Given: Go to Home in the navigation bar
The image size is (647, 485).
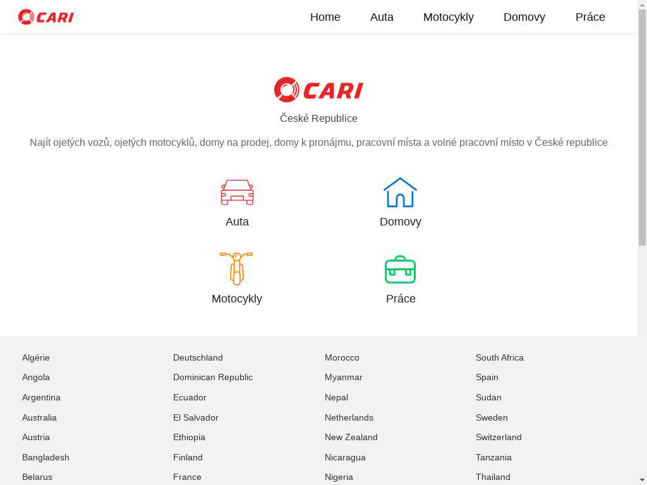Looking at the screenshot, I should click(325, 17).
